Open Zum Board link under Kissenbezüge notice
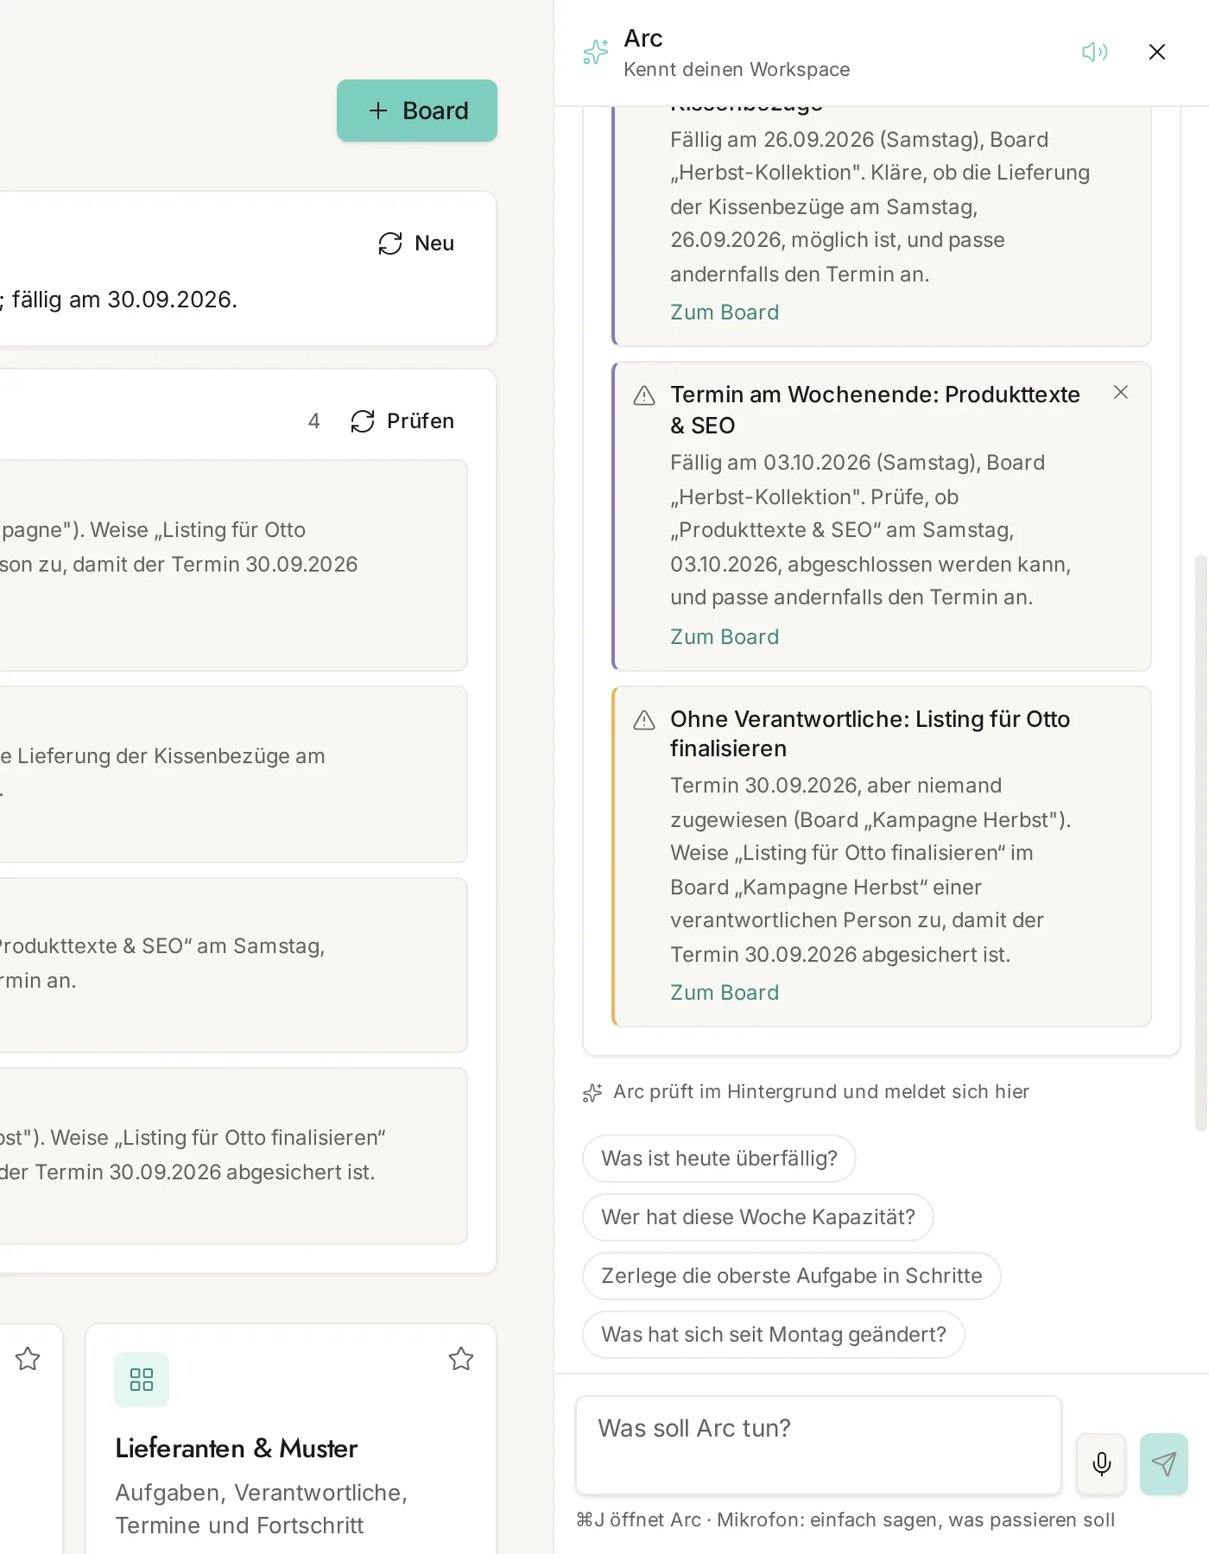The image size is (1209, 1554). click(725, 313)
